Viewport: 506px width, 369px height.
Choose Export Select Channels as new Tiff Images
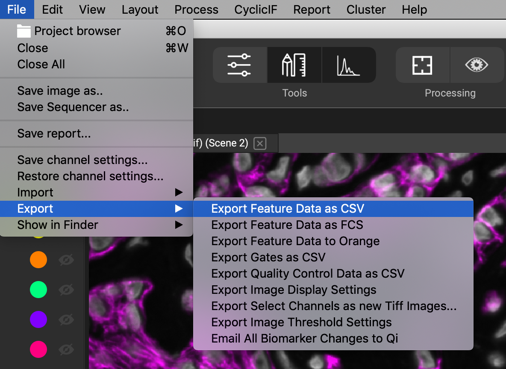333,306
